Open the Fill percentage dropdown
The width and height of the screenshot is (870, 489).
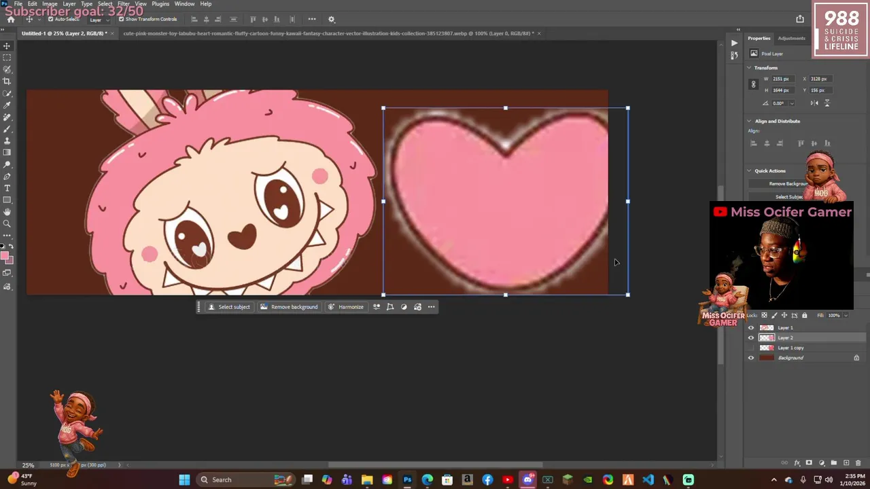tap(845, 315)
